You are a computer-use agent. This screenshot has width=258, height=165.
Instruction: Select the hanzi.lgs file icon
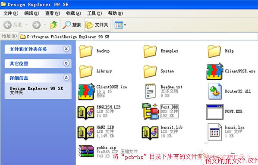[x=215, y=132]
